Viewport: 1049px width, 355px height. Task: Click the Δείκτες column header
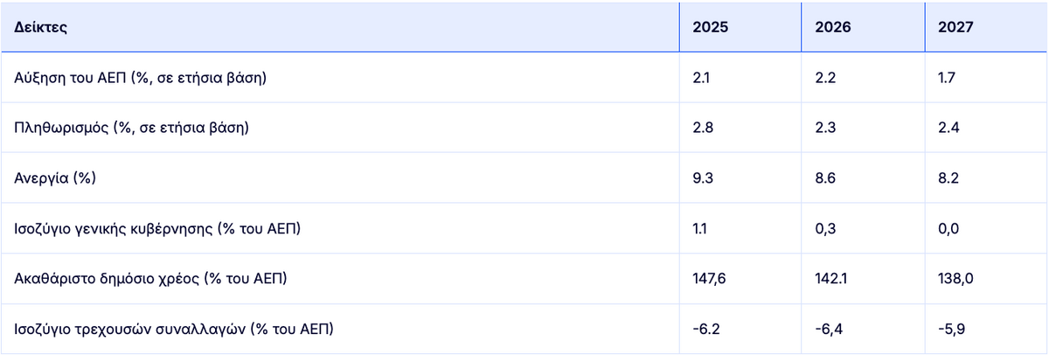point(41,27)
